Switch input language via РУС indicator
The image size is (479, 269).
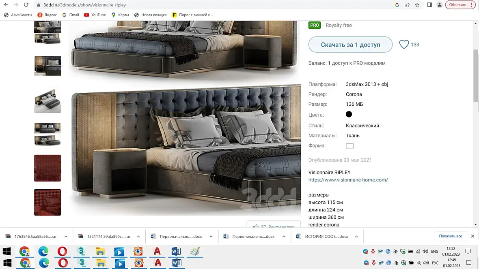(x=435, y=263)
